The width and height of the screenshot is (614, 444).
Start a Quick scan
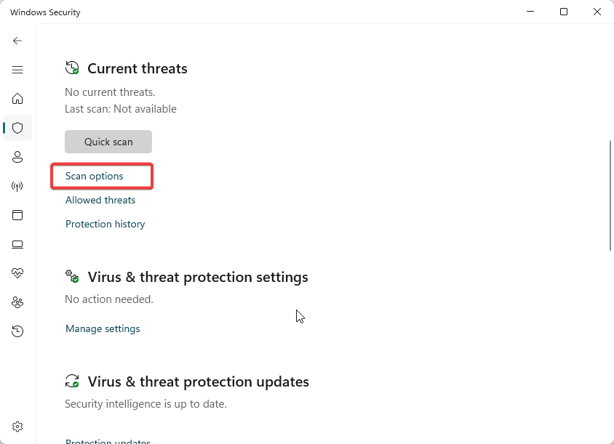pos(108,142)
